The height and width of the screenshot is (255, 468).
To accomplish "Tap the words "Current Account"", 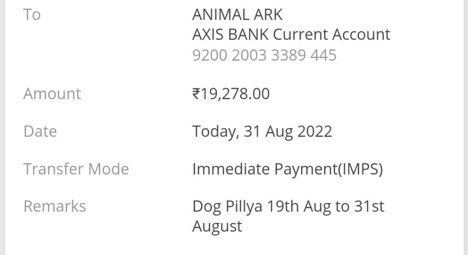I will coord(332,35).
